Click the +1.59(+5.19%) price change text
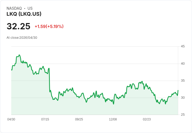 [x=49, y=26]
